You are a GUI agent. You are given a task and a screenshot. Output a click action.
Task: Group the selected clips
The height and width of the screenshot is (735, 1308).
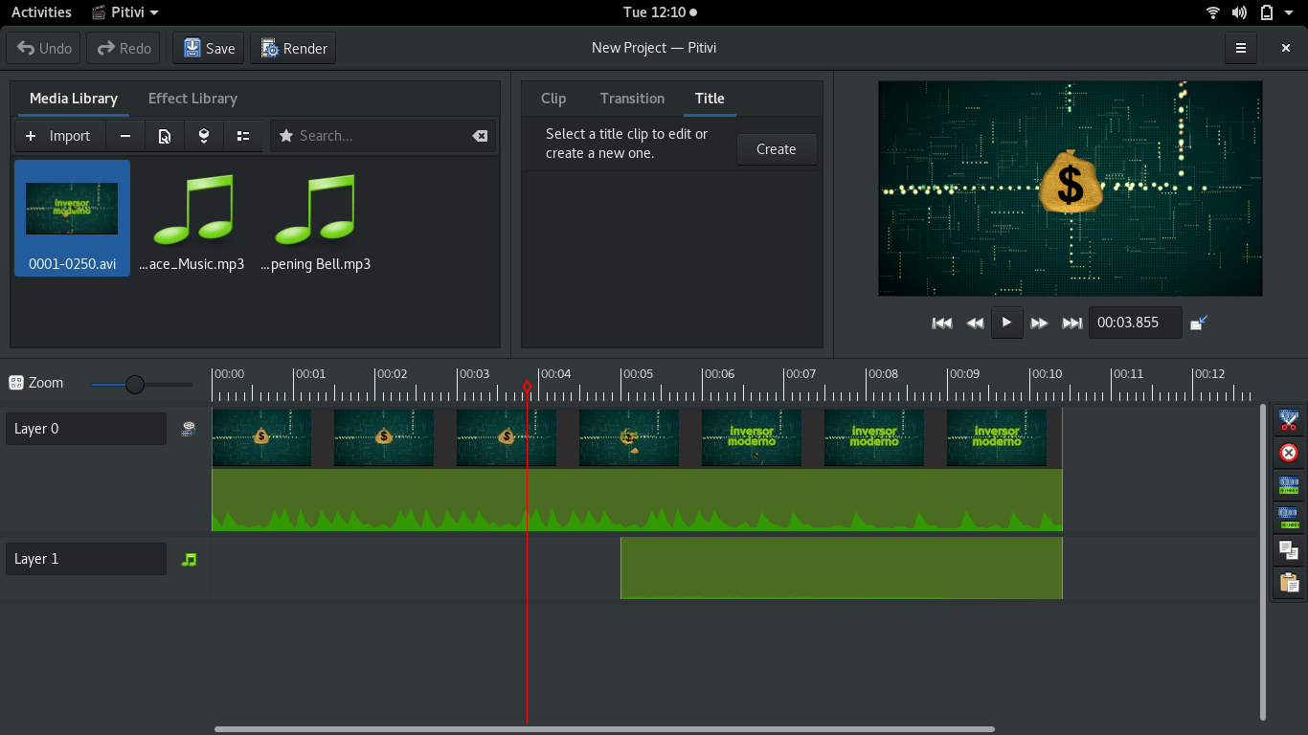[x=1289, y=485]
